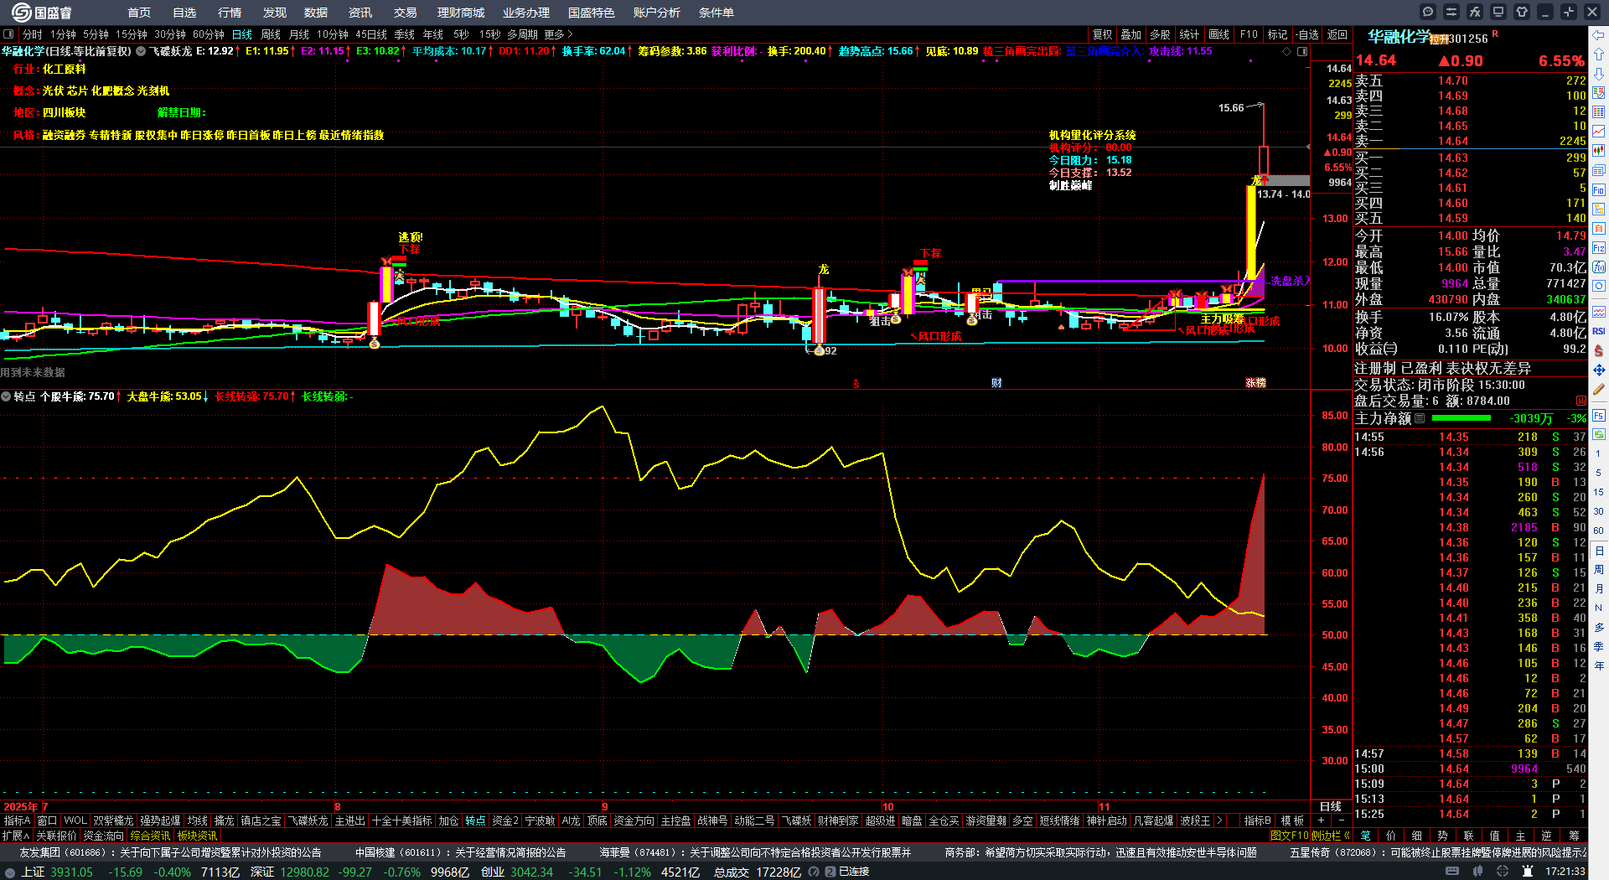The height and width of the screenshot is (880, 1609).
Task: Select the 筹 chip distribution tab
Action: tap(1574, 836)
